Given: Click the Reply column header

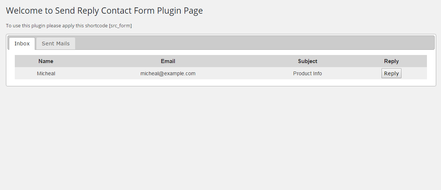Looking at the screenshot, I should point(391,61).
